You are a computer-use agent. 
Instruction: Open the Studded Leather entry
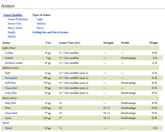tap(14, 63)
